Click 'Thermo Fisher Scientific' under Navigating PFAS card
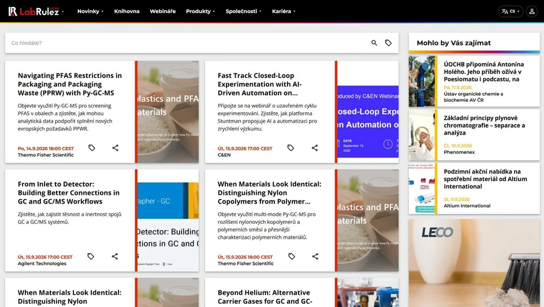 [x=46, y=155]
